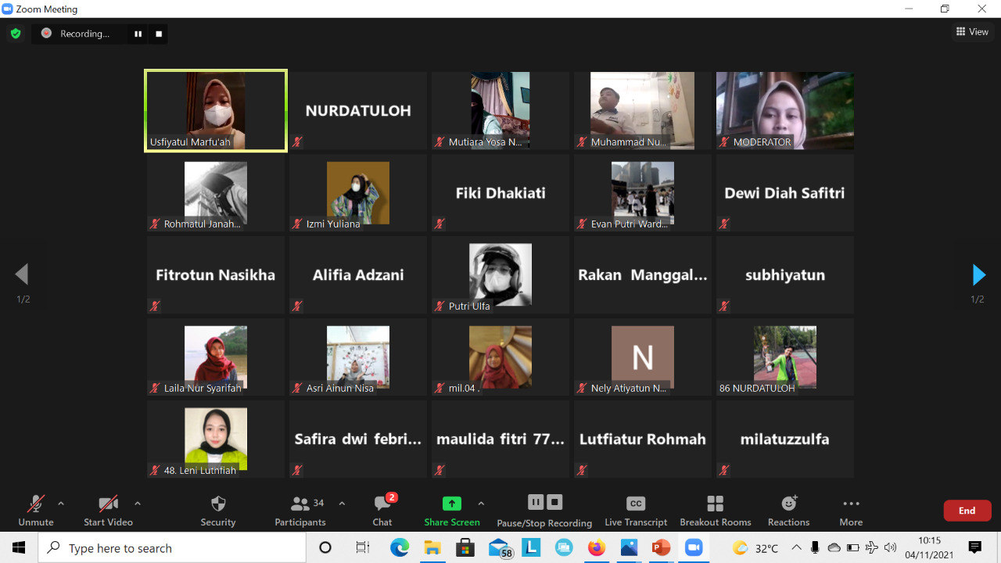Click the Windows taskbar search box
Screen dimensions: 1001x563
(x=172, y=548)
